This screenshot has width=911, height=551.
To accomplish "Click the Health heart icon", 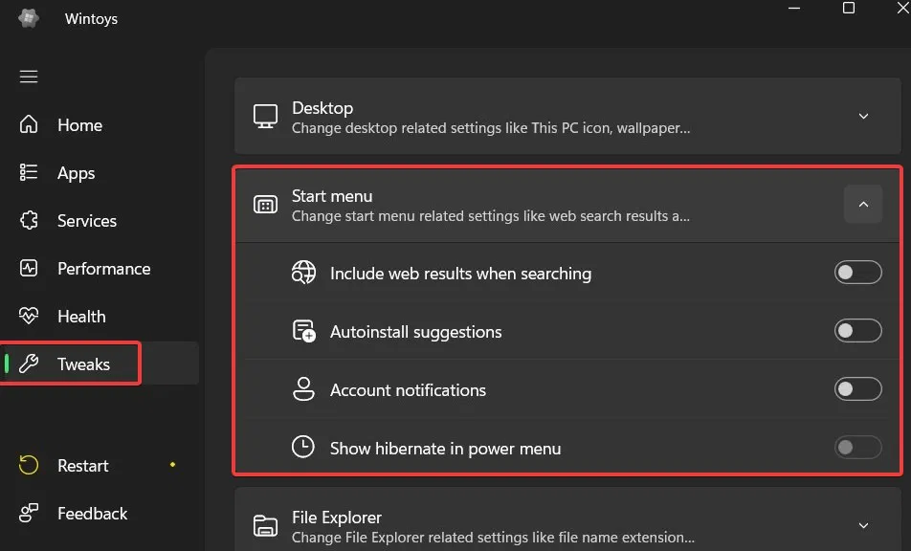I will [29, 317].
